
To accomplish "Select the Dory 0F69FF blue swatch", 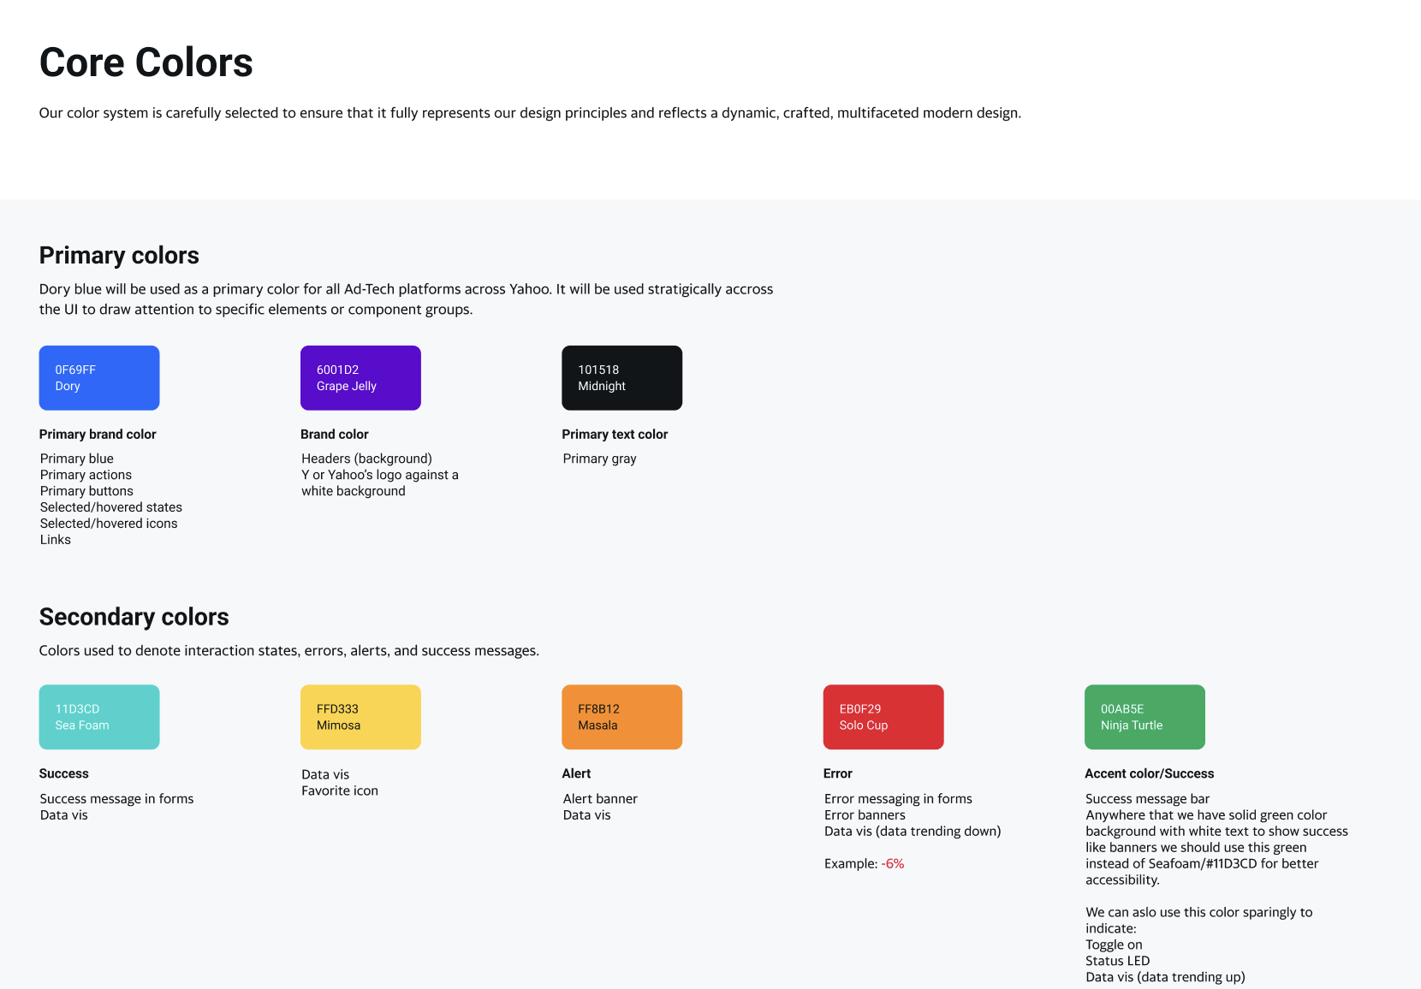I will [x=99, y=378].
